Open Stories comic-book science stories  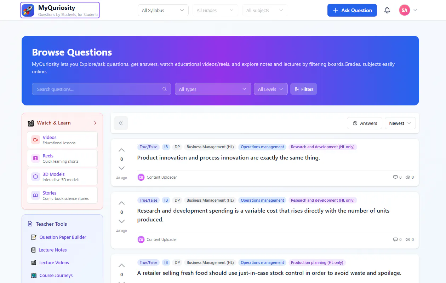(62, 195)
